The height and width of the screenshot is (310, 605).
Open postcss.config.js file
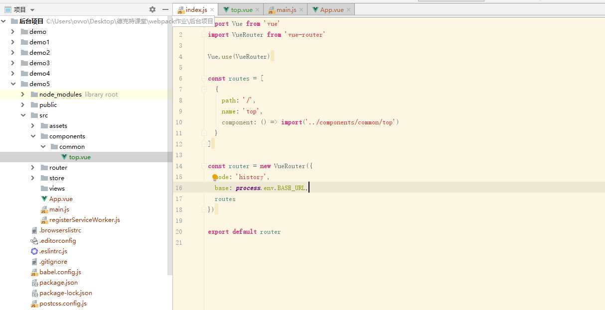tap(63, 304)
